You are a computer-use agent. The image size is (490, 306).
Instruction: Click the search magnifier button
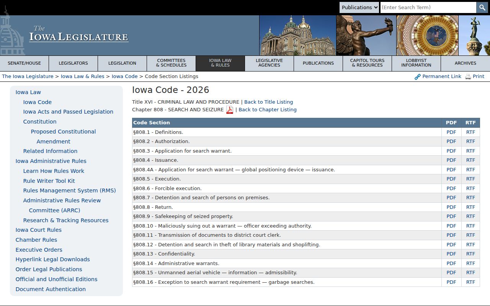point(482,7)
